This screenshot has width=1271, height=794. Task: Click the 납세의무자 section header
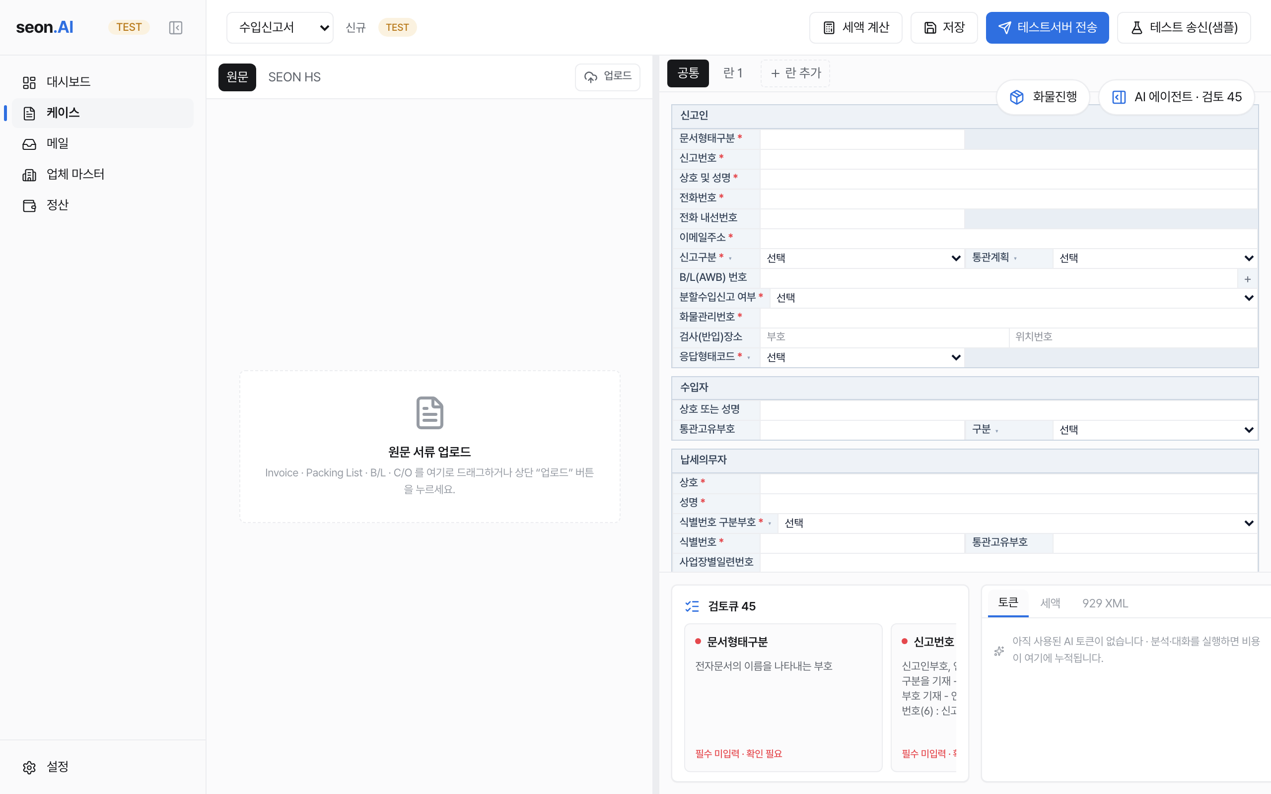coord(965,460)
